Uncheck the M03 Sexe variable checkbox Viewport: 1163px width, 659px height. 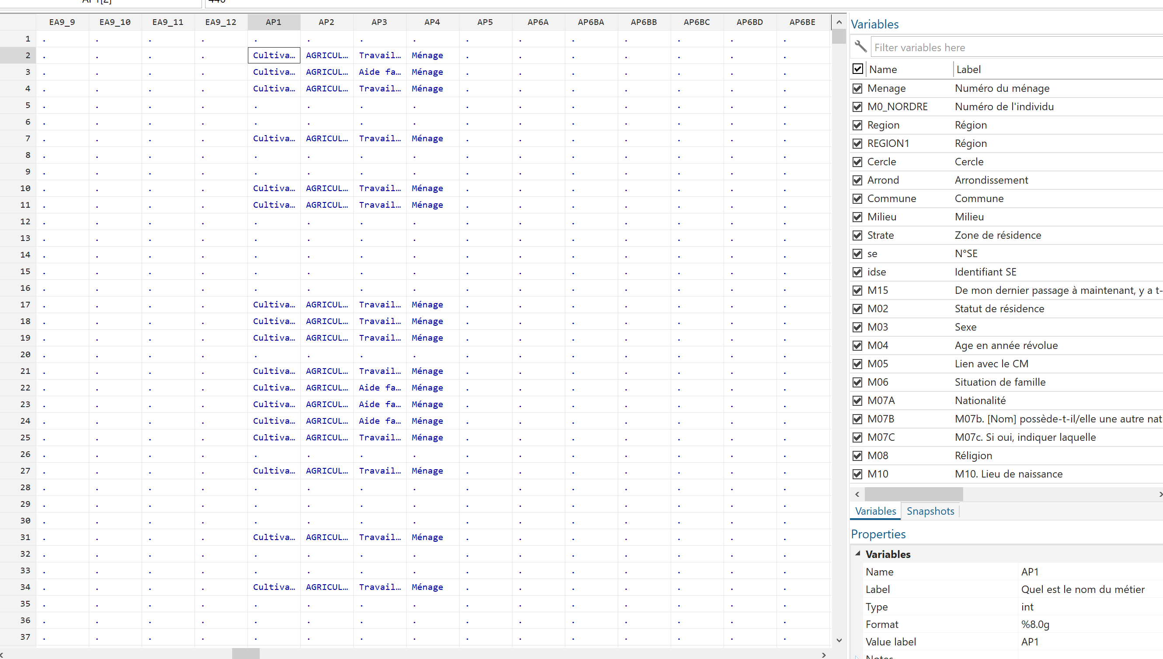(857, 327)
